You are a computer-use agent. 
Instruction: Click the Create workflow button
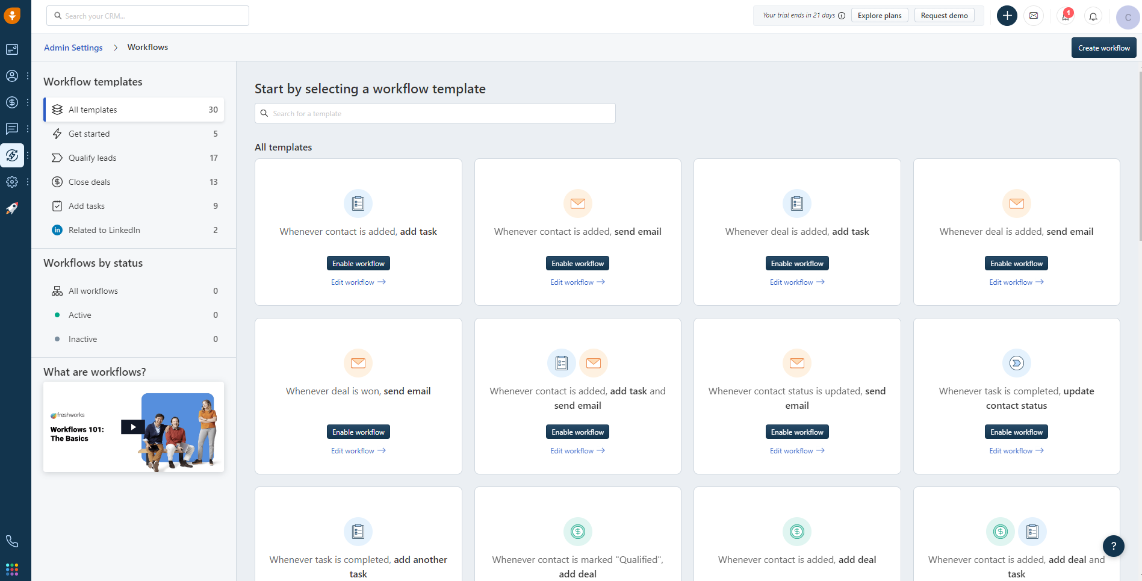pyautogui.click(x=1103, y=48)
